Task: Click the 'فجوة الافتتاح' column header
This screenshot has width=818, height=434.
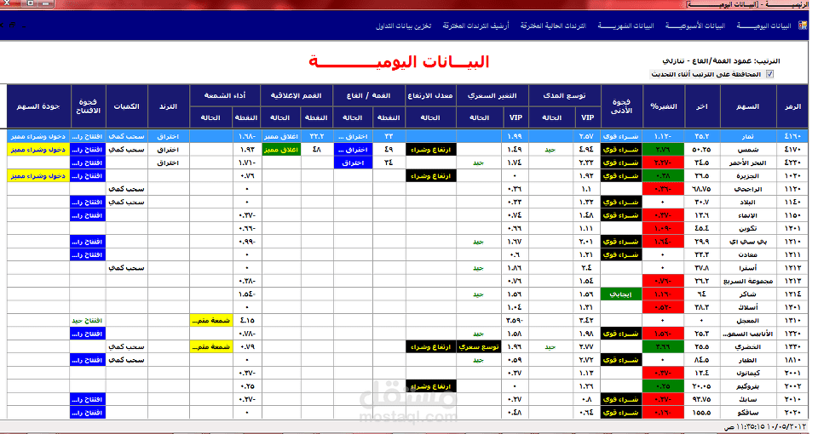Action: (x=88, y=106)
